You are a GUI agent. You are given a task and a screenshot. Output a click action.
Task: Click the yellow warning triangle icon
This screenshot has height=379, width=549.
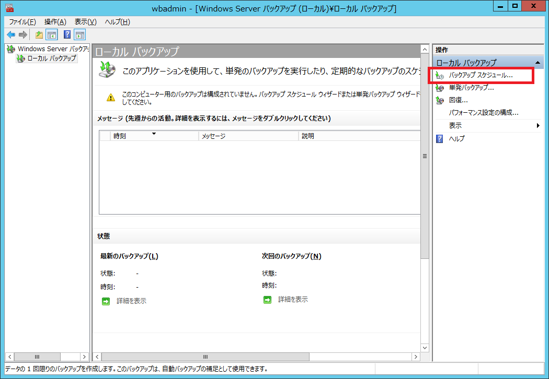pos(111,98)
